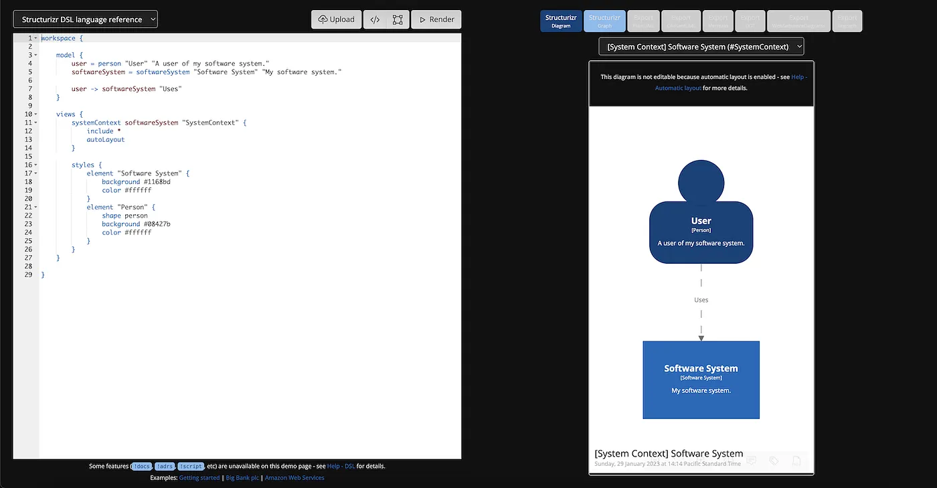937x488 pixels.
Task: Open the Amazon Web Services example
Action: (x=294, y=478)
